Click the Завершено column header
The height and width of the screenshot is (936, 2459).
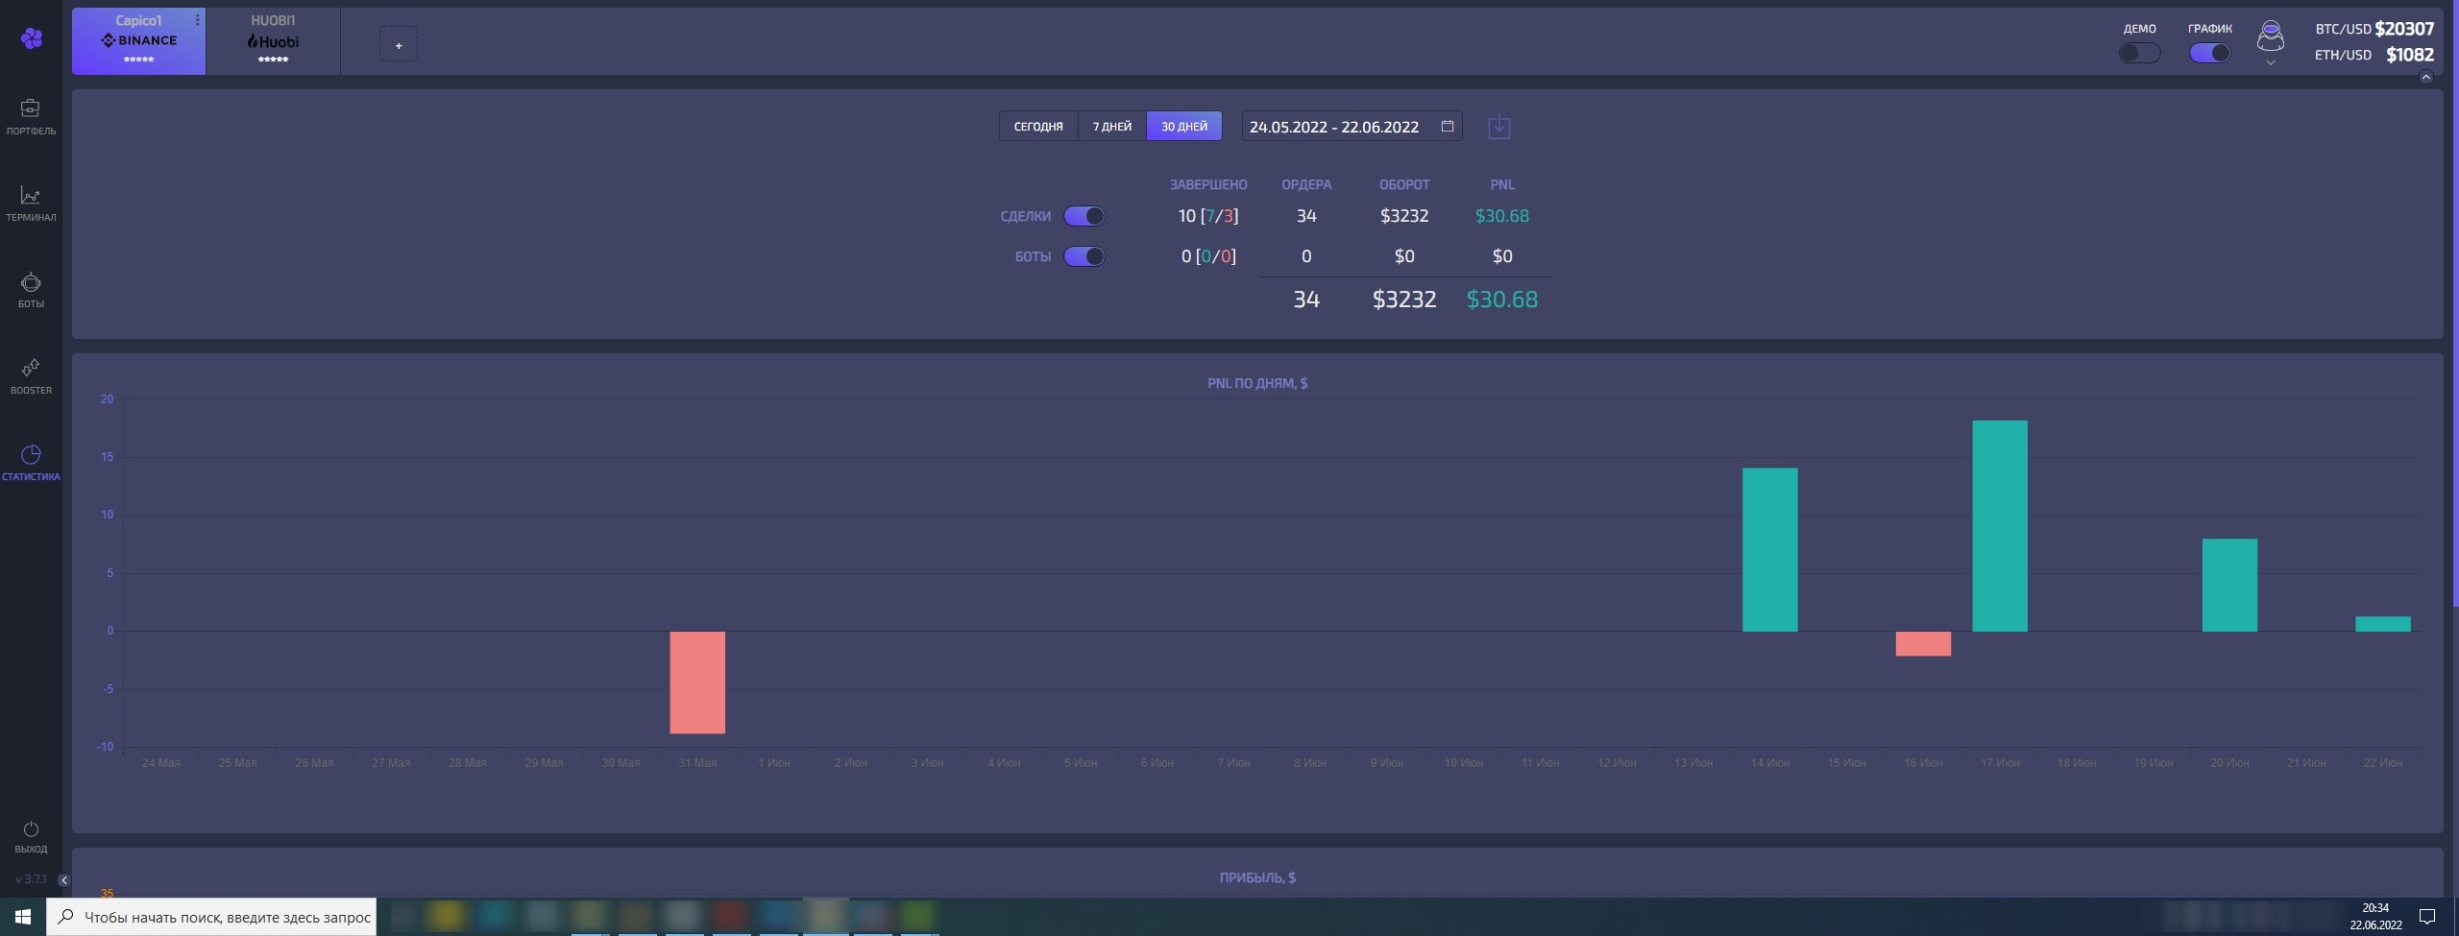tap(1208, 184)
